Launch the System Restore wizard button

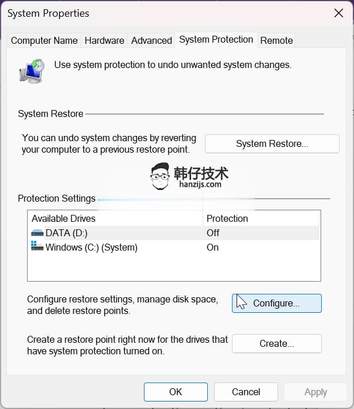point(272,143)
